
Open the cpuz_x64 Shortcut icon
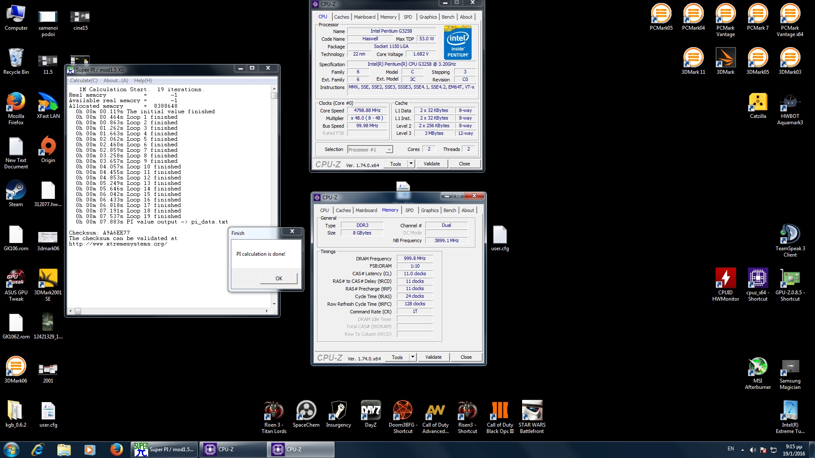click(x=758, y=285)
